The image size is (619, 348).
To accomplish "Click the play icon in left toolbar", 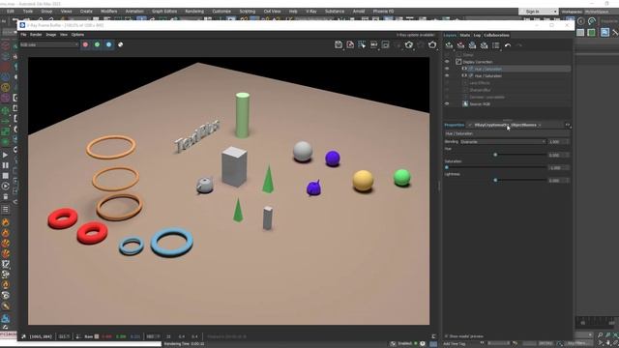I will click(6, 155).
